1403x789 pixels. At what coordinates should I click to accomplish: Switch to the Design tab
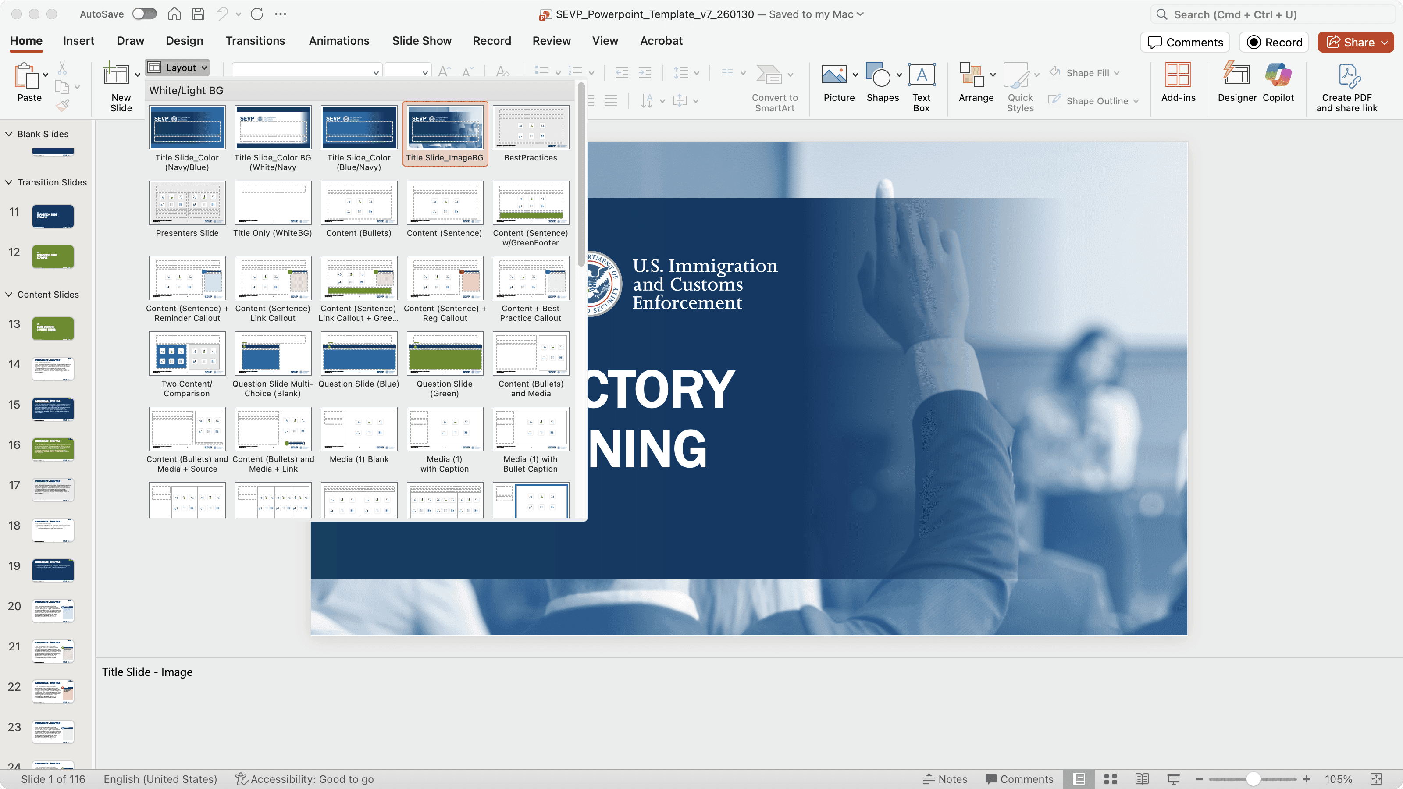[184, 41]
